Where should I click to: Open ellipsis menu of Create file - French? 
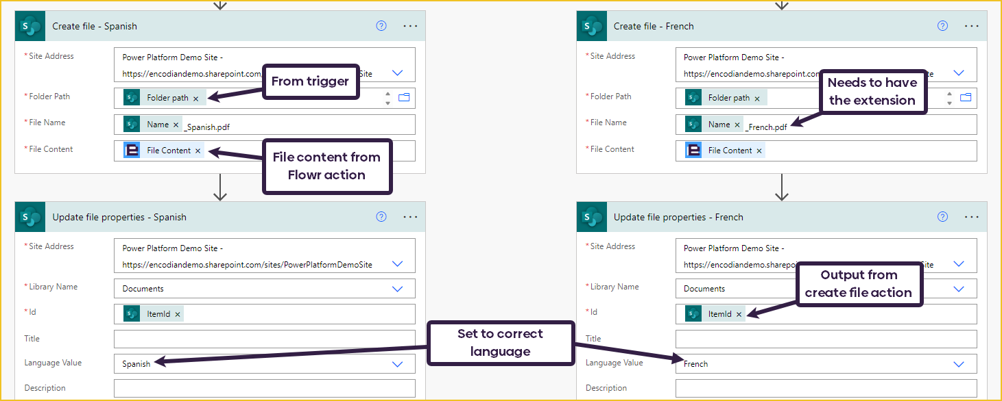point(972,26)
